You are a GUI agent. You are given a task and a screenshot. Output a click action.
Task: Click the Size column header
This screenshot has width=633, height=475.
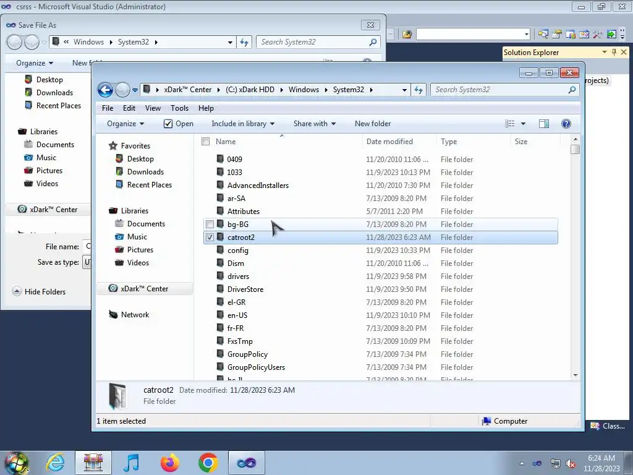click(x=536, y=142)
